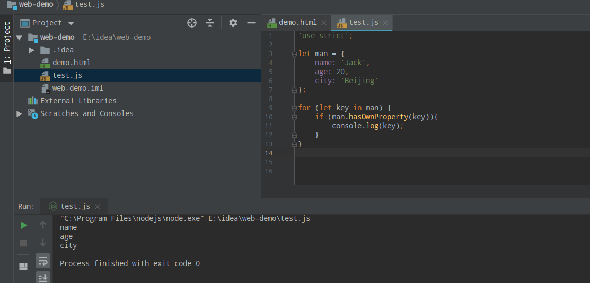Click the green Rerun play button
This screenshot has height=283, width=590.
point(23,225)
